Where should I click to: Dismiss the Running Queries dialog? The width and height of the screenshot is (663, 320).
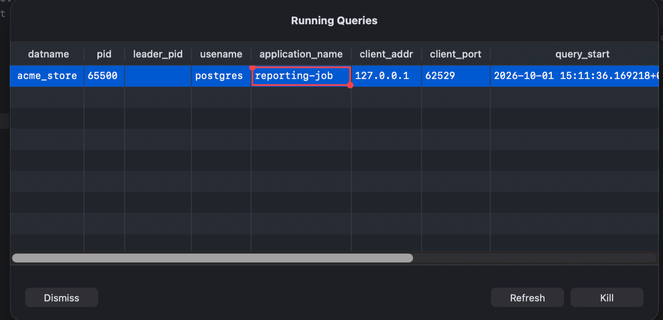(61, 298)
